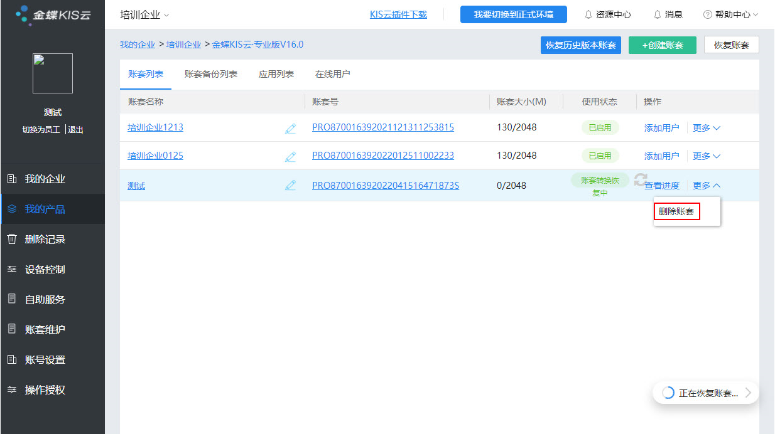Expand 更多 menu for 培训企业0125

click(x=707, y=156)
